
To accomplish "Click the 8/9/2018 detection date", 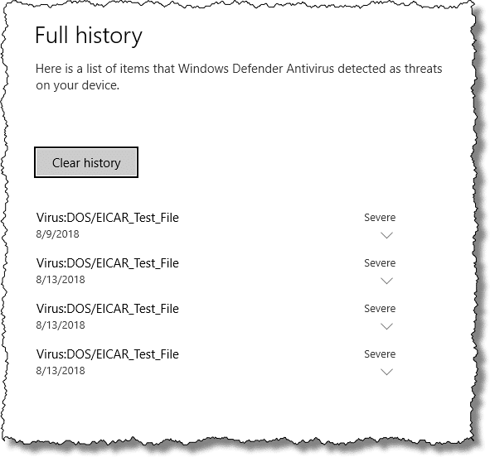I will [x=57, y=234].
